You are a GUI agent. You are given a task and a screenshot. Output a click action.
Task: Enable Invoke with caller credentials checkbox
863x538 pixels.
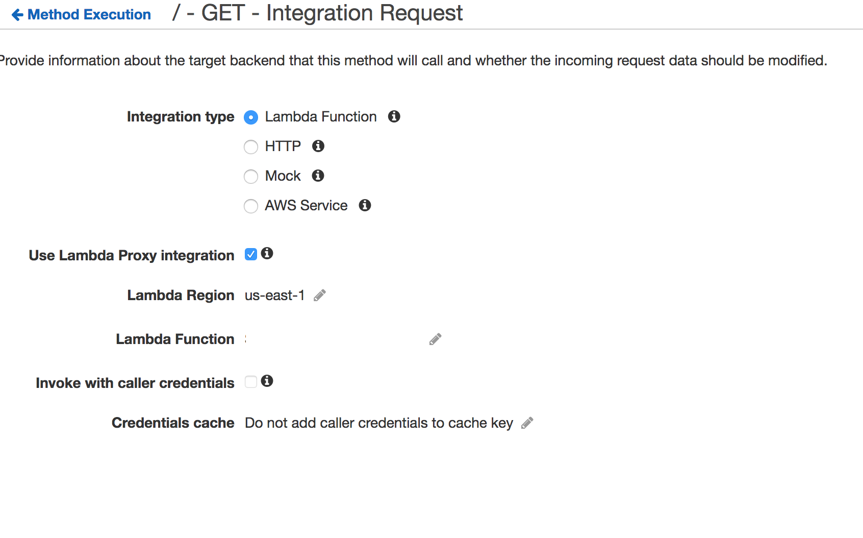coord(251,382)
